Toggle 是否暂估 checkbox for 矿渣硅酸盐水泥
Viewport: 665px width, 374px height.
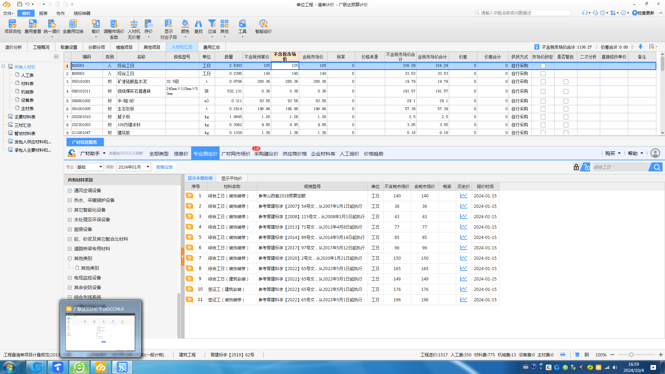pyautogui.click(x=566, y=82)
